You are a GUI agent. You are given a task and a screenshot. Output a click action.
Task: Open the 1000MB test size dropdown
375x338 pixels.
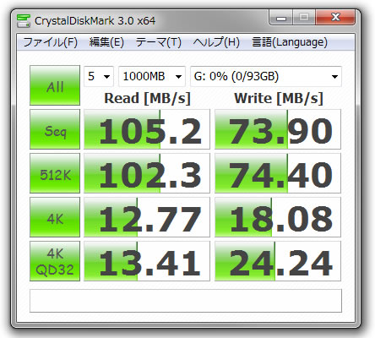click(152, 76)
